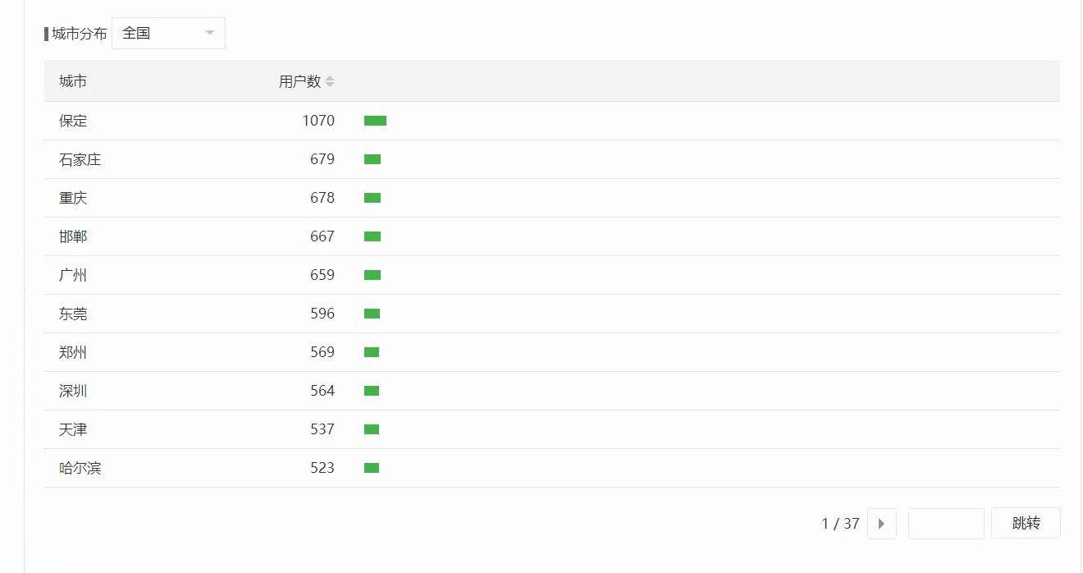This screenshot has height=573, width=1083.
Task: Click user count value 678
Action: (x=322, y=198)
